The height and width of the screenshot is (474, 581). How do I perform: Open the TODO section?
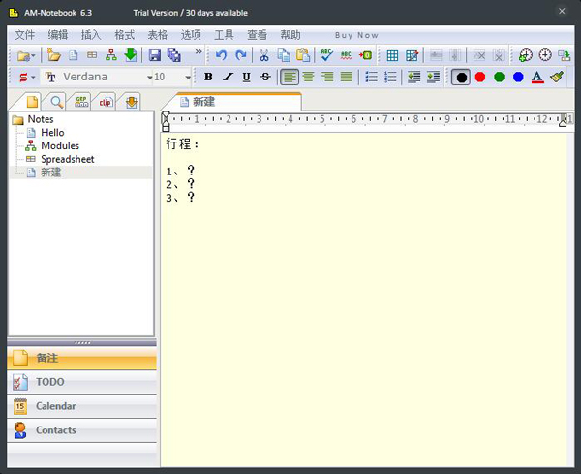(x=81, y=382)
